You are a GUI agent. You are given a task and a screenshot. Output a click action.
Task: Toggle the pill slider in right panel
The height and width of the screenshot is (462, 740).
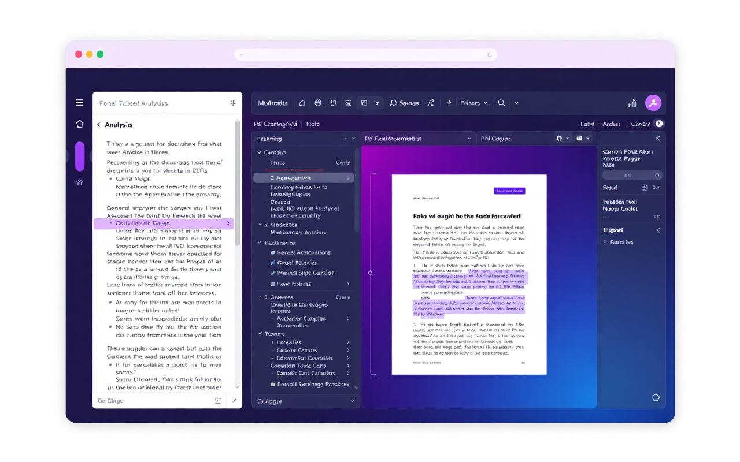[x=632, y=175]
